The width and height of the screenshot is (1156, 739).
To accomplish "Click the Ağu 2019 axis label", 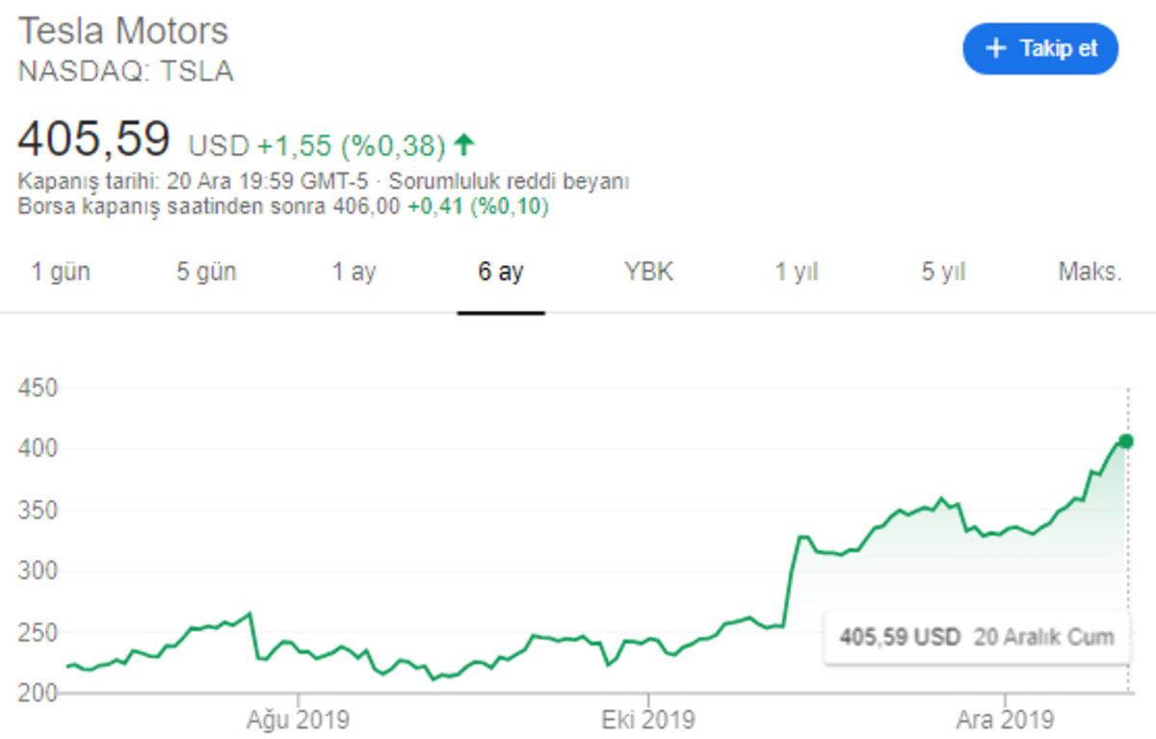I will (x=300, y=718).
